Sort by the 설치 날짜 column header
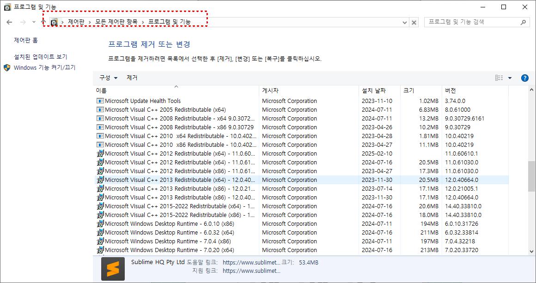This screenshot has height=283, width=536. point(379,90)
